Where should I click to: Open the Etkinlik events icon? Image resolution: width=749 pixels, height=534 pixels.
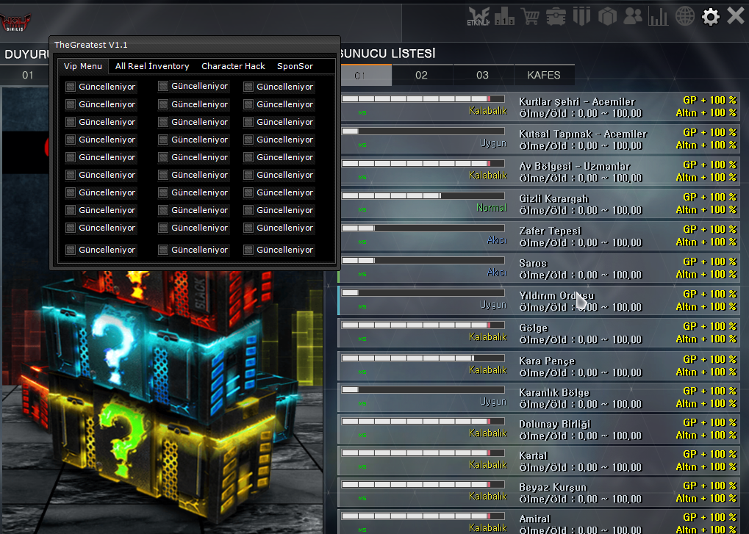coord(479,16)
